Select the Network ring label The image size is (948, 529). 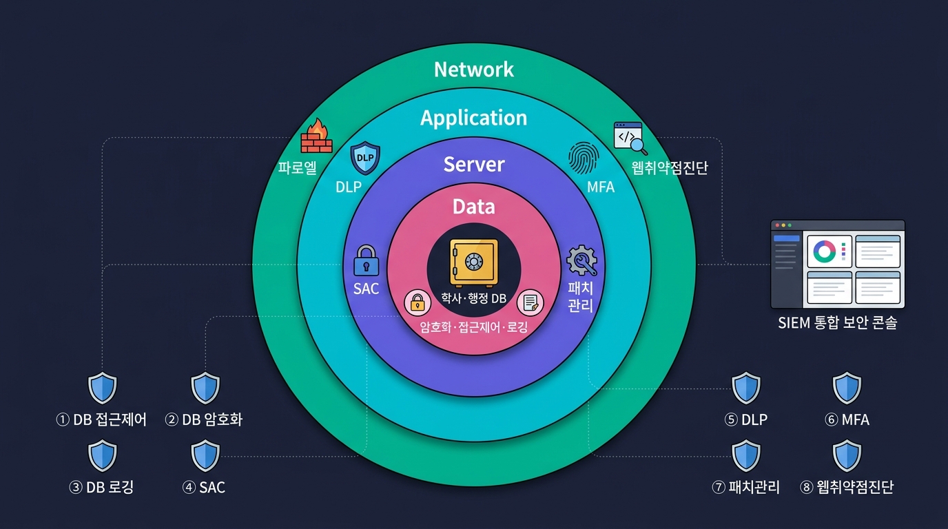pos(474,69)
